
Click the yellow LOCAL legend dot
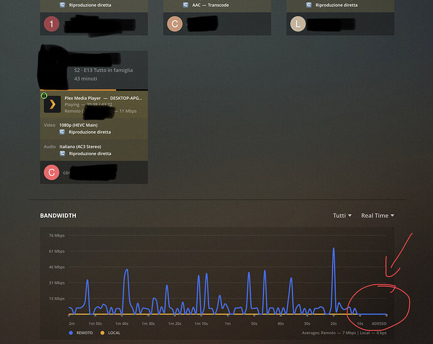102,333
